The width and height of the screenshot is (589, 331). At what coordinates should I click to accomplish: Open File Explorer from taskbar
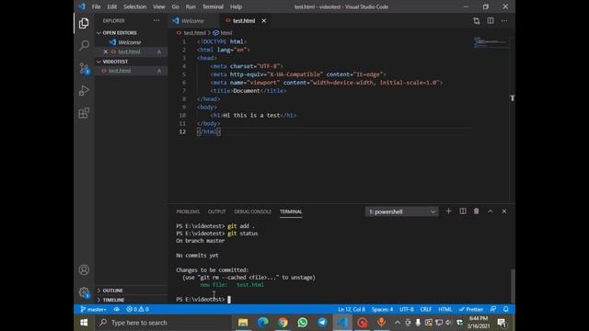243,323
